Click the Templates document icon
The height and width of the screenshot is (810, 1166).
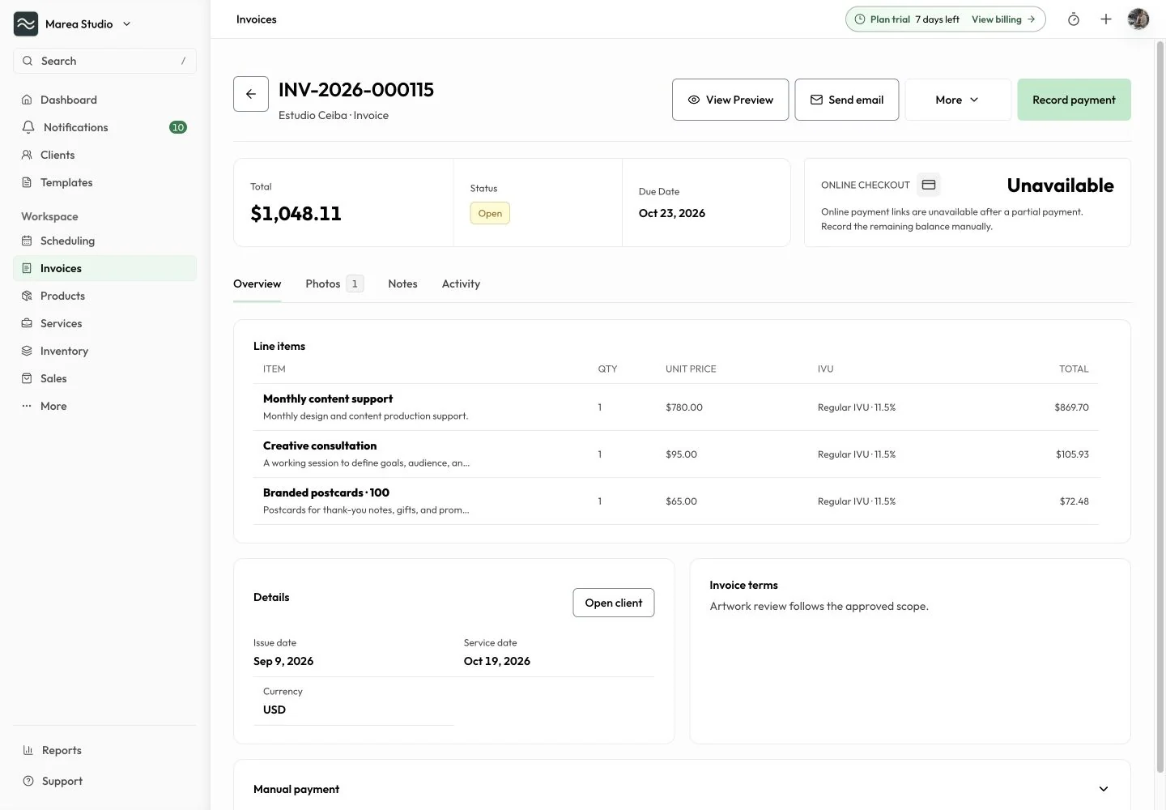tap(27, 182)
